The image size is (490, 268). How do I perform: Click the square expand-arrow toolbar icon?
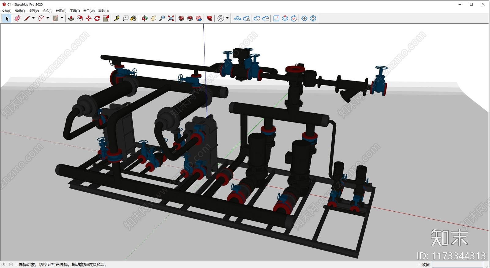276,19
